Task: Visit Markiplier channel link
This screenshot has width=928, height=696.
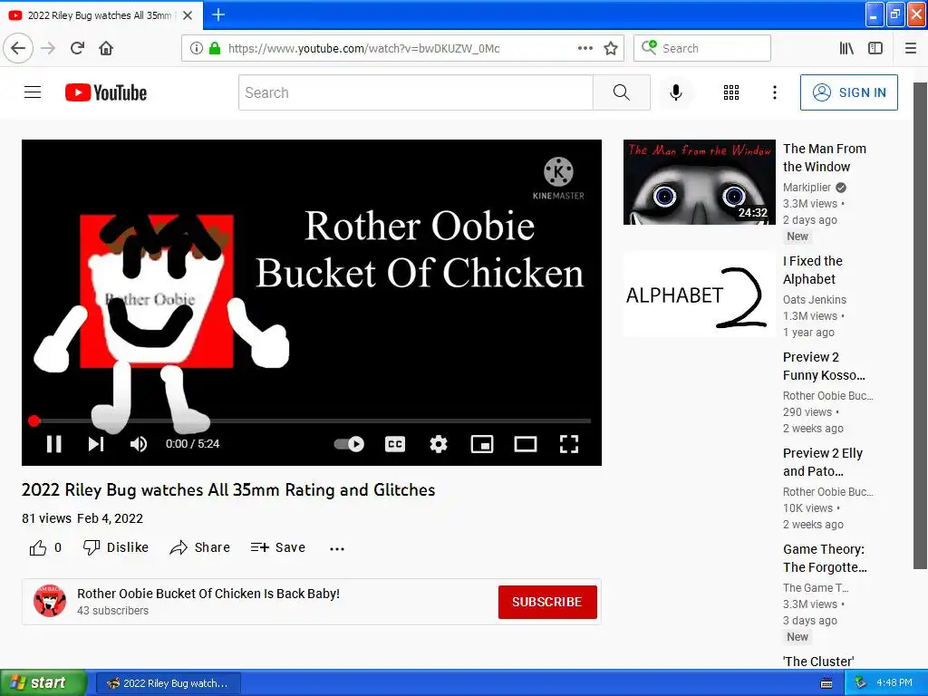Action: click(807, 187)
